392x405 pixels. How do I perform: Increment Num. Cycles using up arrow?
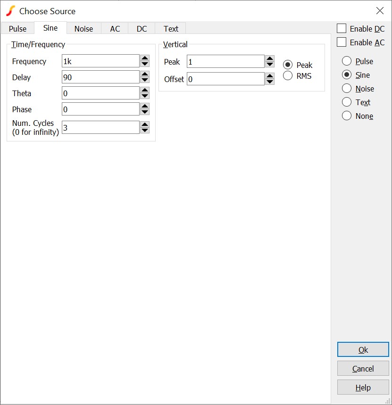(x=145, y=124)
